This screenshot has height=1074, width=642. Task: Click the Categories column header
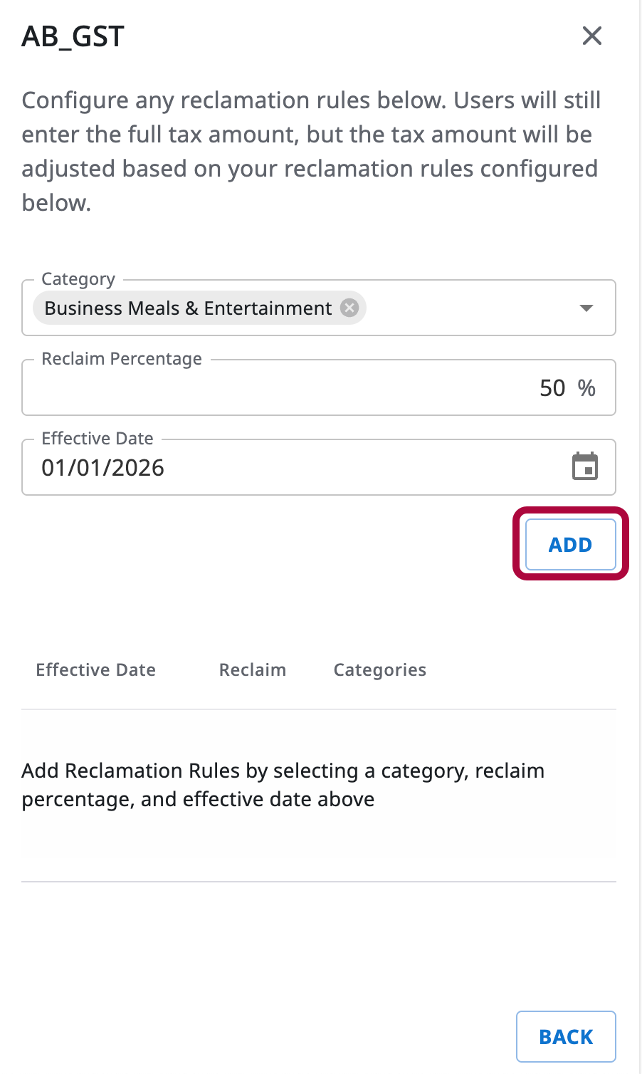pyautogui.click(x=380, y=670)
